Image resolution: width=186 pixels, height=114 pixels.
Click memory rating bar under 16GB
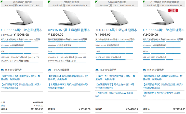click(114, 54)
